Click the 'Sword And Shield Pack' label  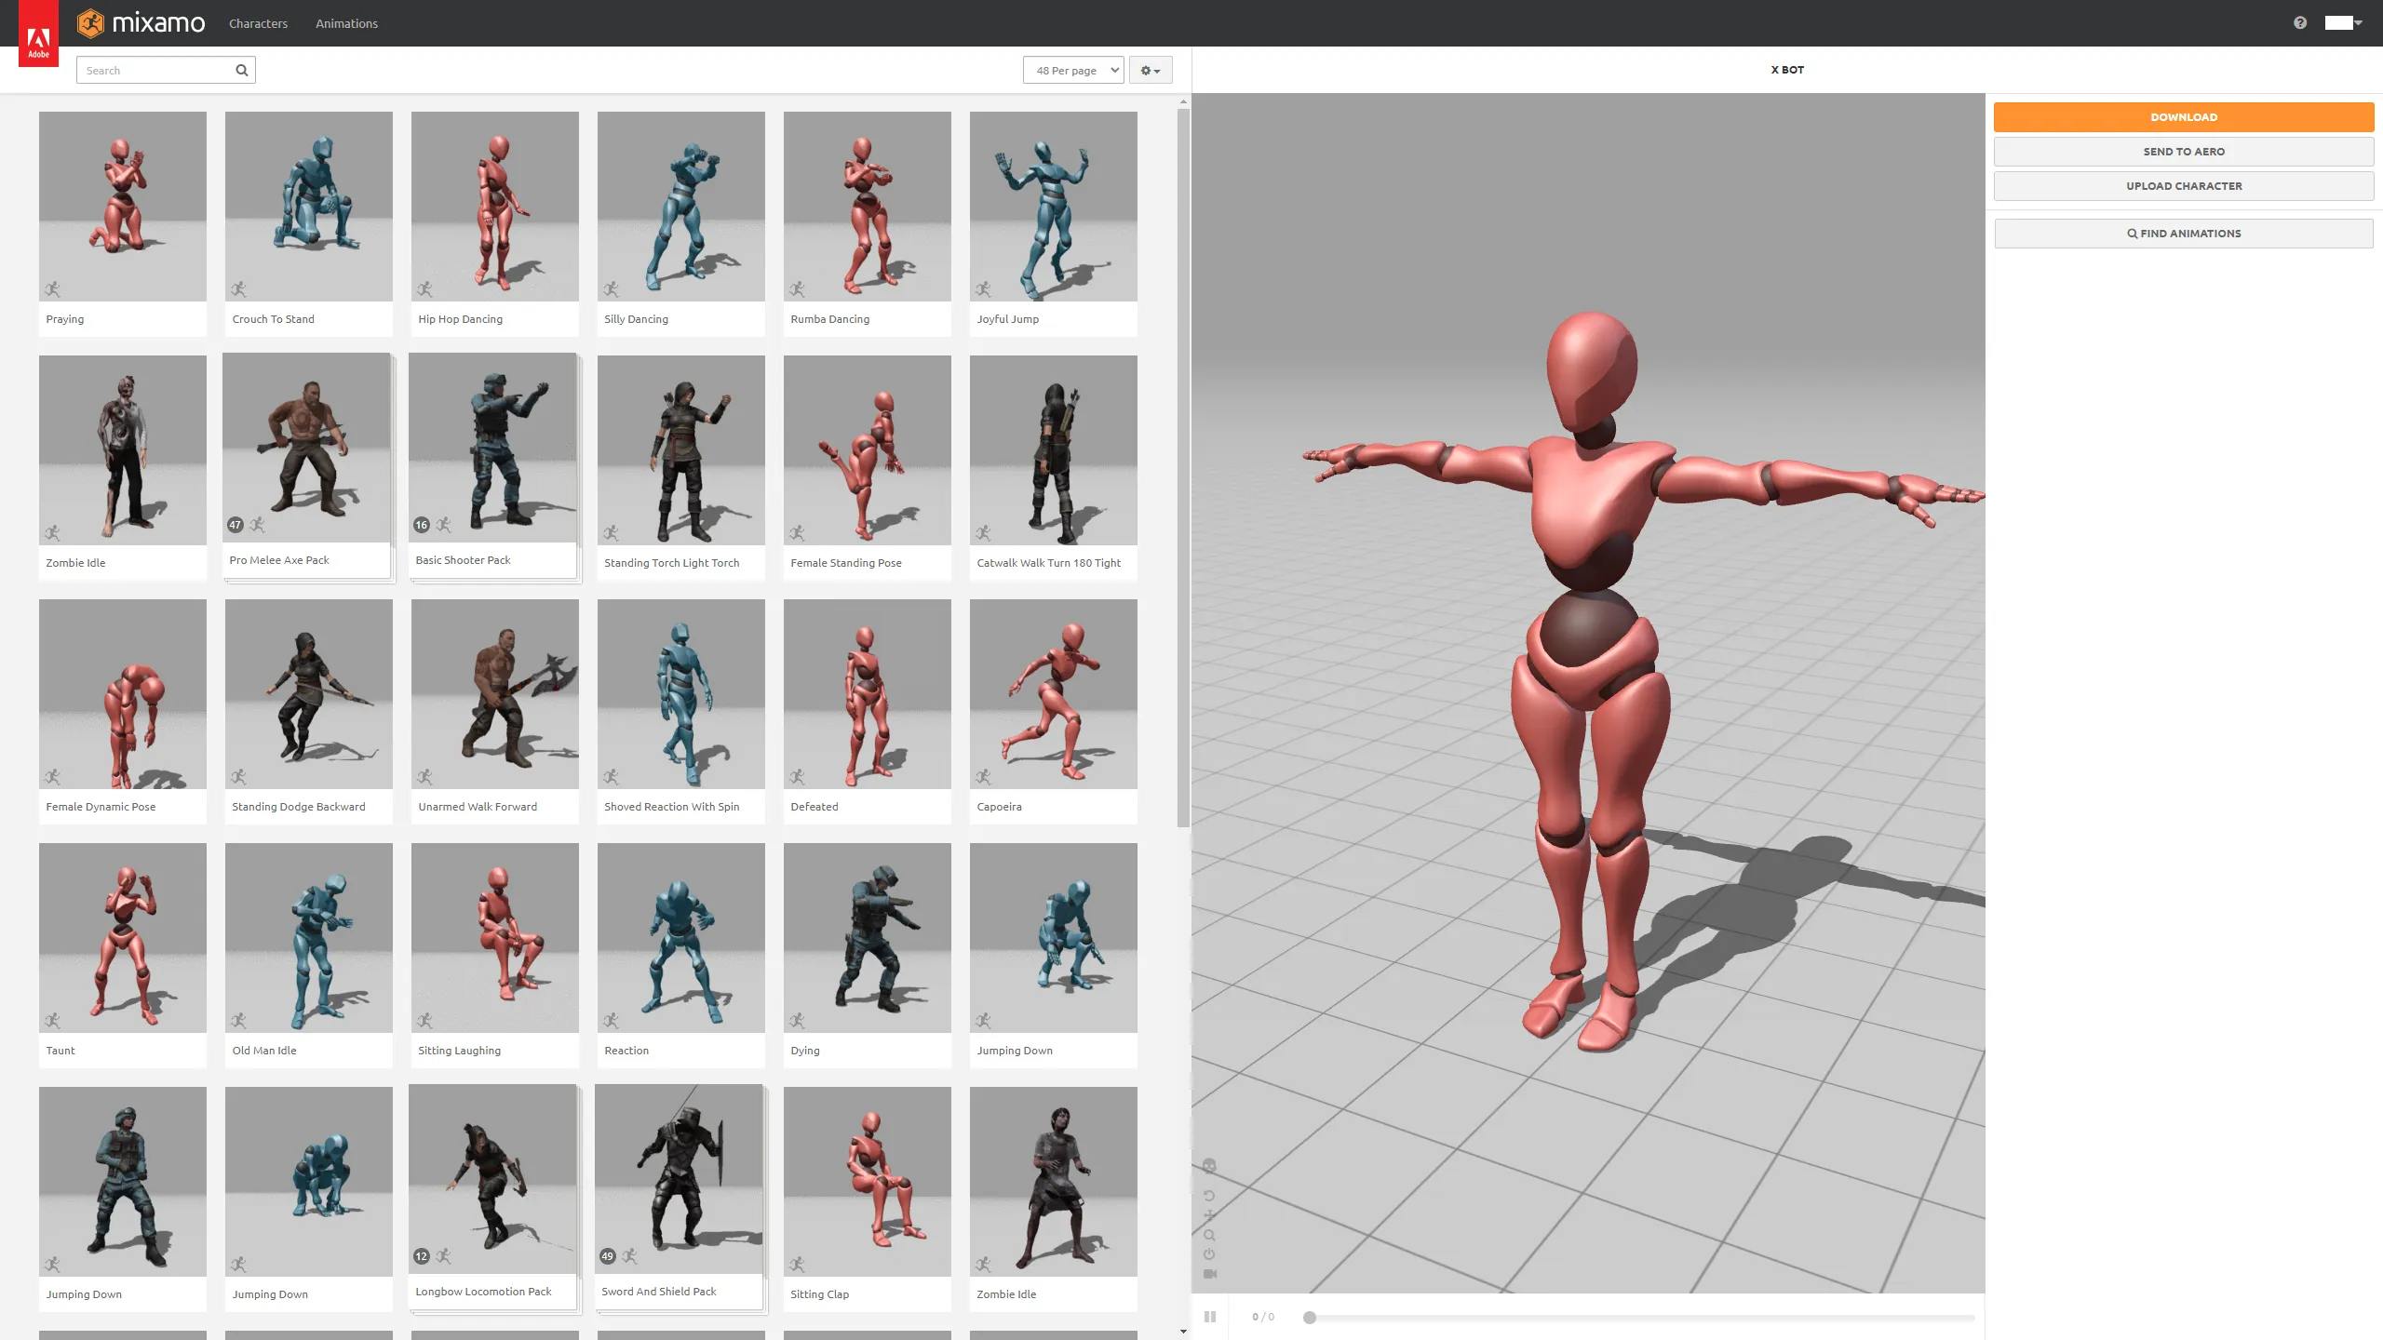click(659, 1292)
